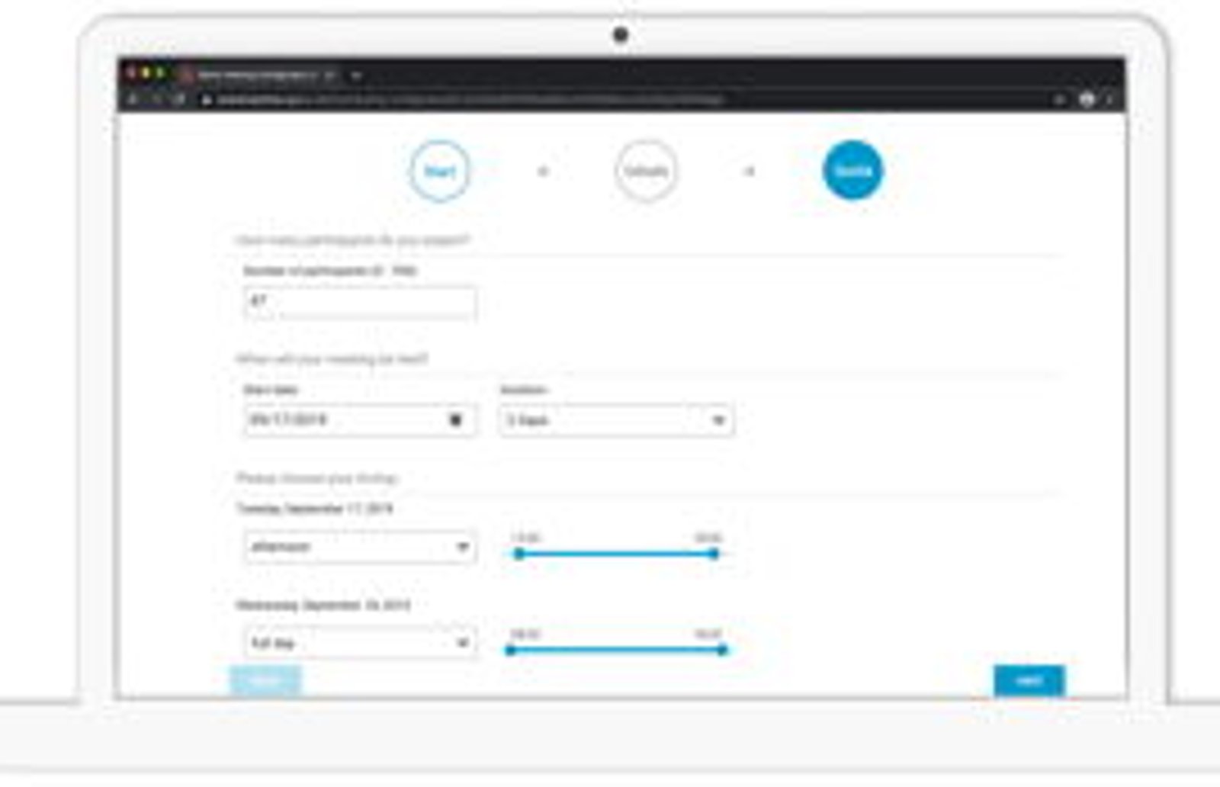Select the filled blue step circle
Image resolution: width=1220 pixels, height=787 pixels.
852,171
